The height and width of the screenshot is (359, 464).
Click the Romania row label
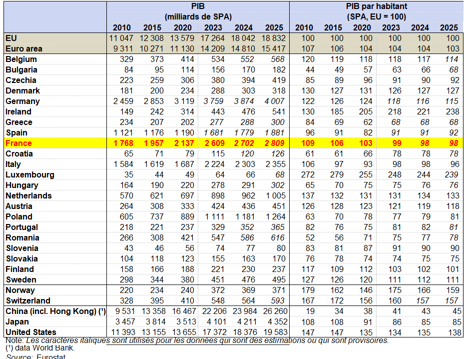[22, 238]
